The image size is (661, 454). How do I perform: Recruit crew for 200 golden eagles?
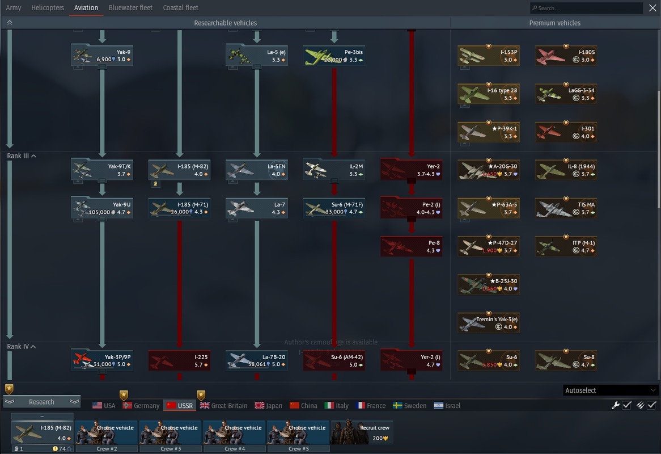pos(362,432)
